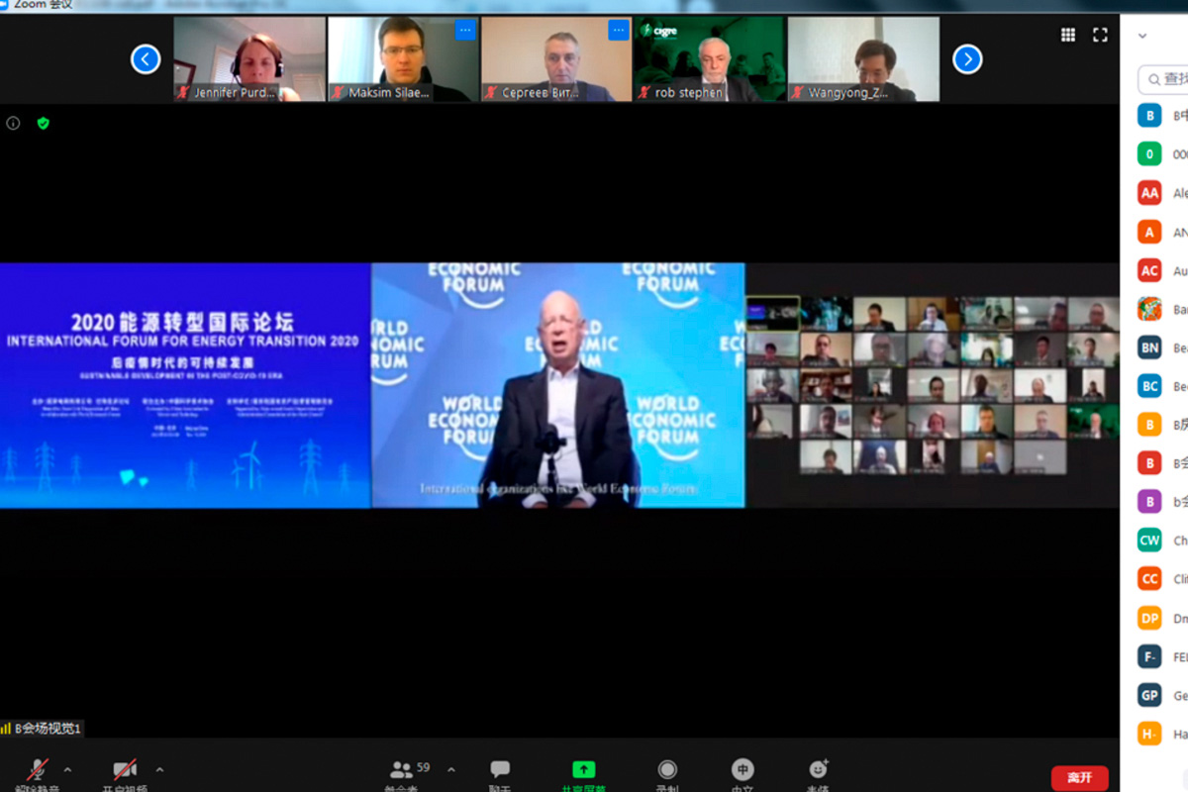Select participant with AA avatar
This screenshot has height=792, width=1188.
click(1149, 193)
